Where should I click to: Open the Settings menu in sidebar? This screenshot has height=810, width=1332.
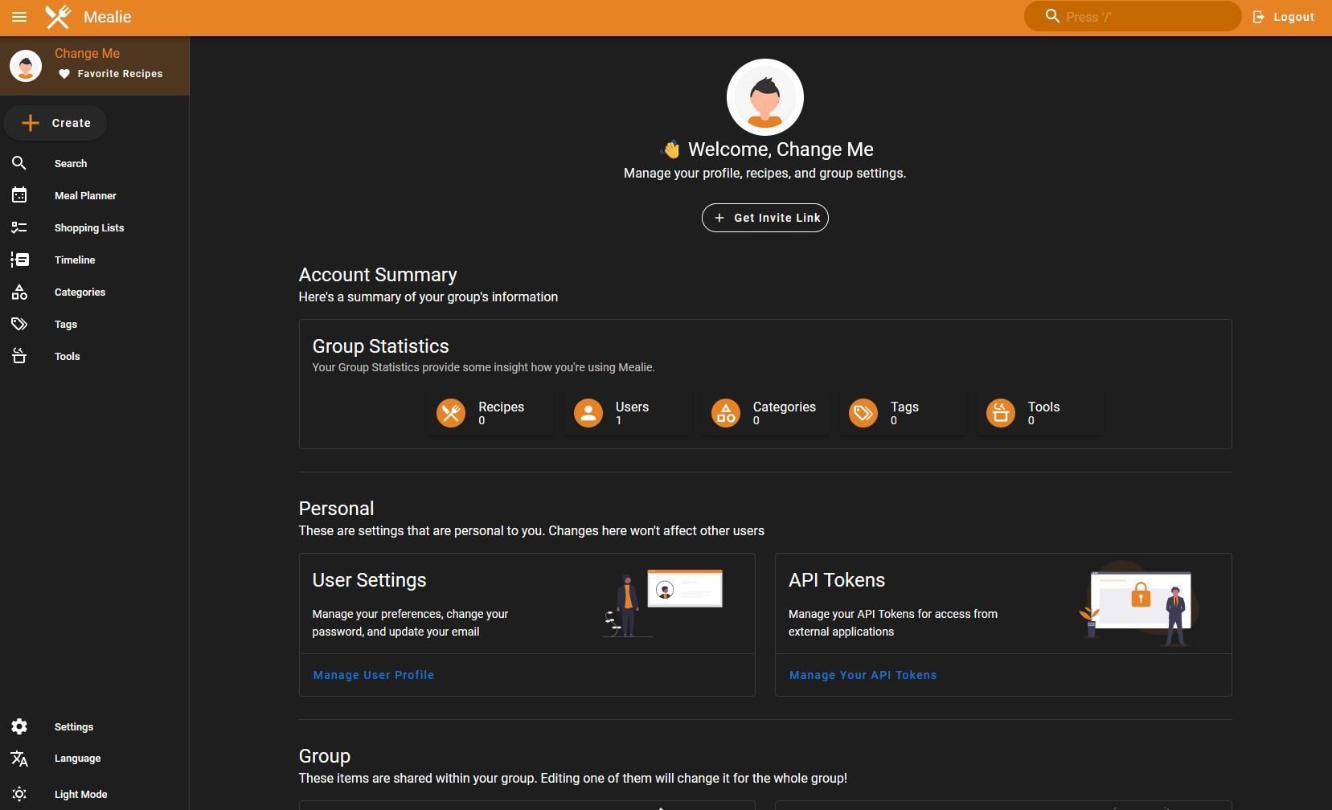[73, 726]
